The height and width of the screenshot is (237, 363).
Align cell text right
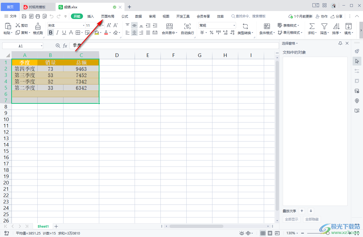pos(141,33)
